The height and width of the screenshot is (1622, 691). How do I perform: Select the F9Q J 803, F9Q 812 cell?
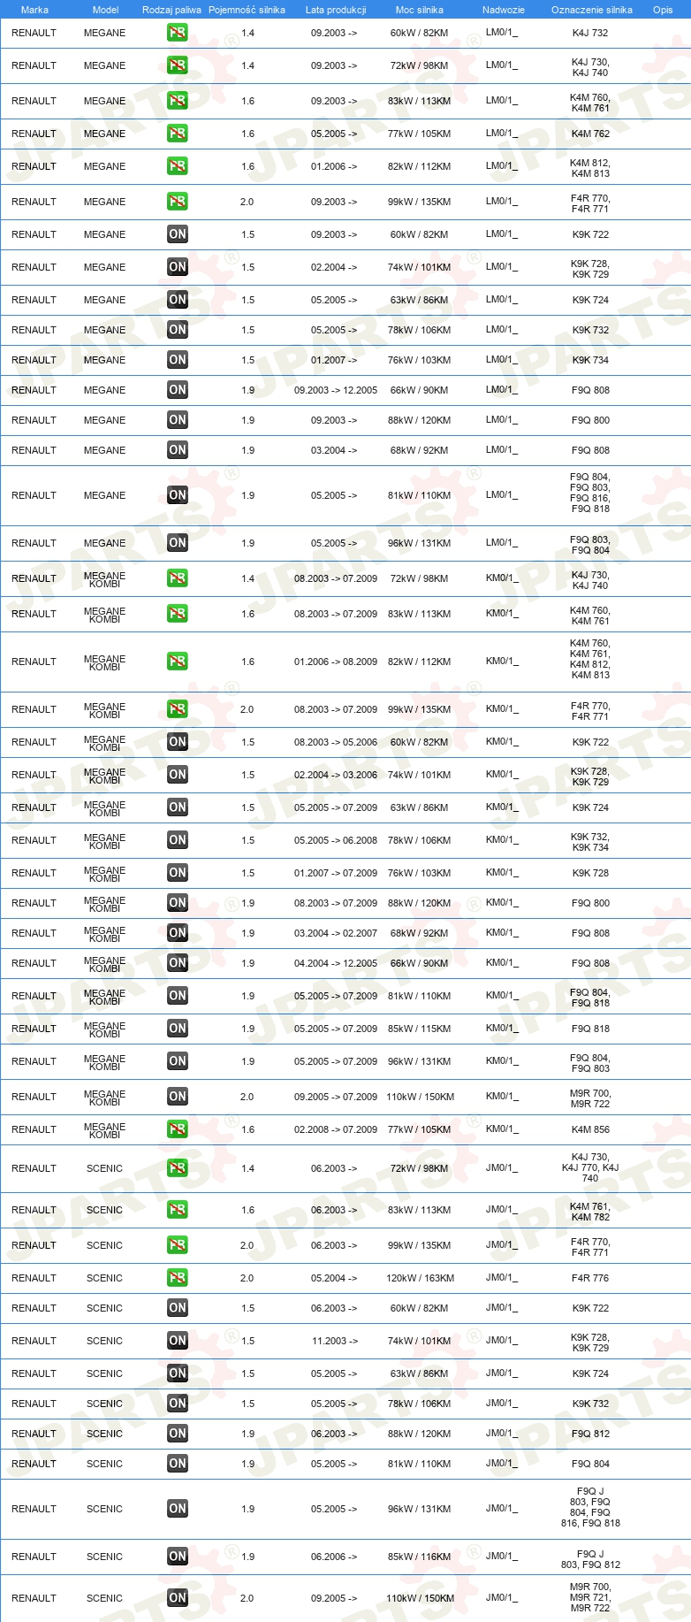(590, 1558)
